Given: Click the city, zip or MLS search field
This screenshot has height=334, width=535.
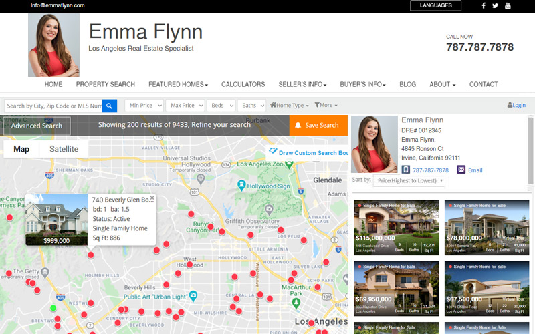Looking at the screenshot, I should point(53,106).
